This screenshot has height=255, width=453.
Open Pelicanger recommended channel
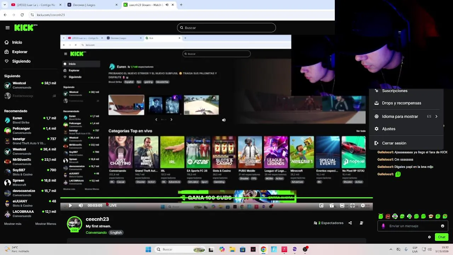tap(30, 131)
